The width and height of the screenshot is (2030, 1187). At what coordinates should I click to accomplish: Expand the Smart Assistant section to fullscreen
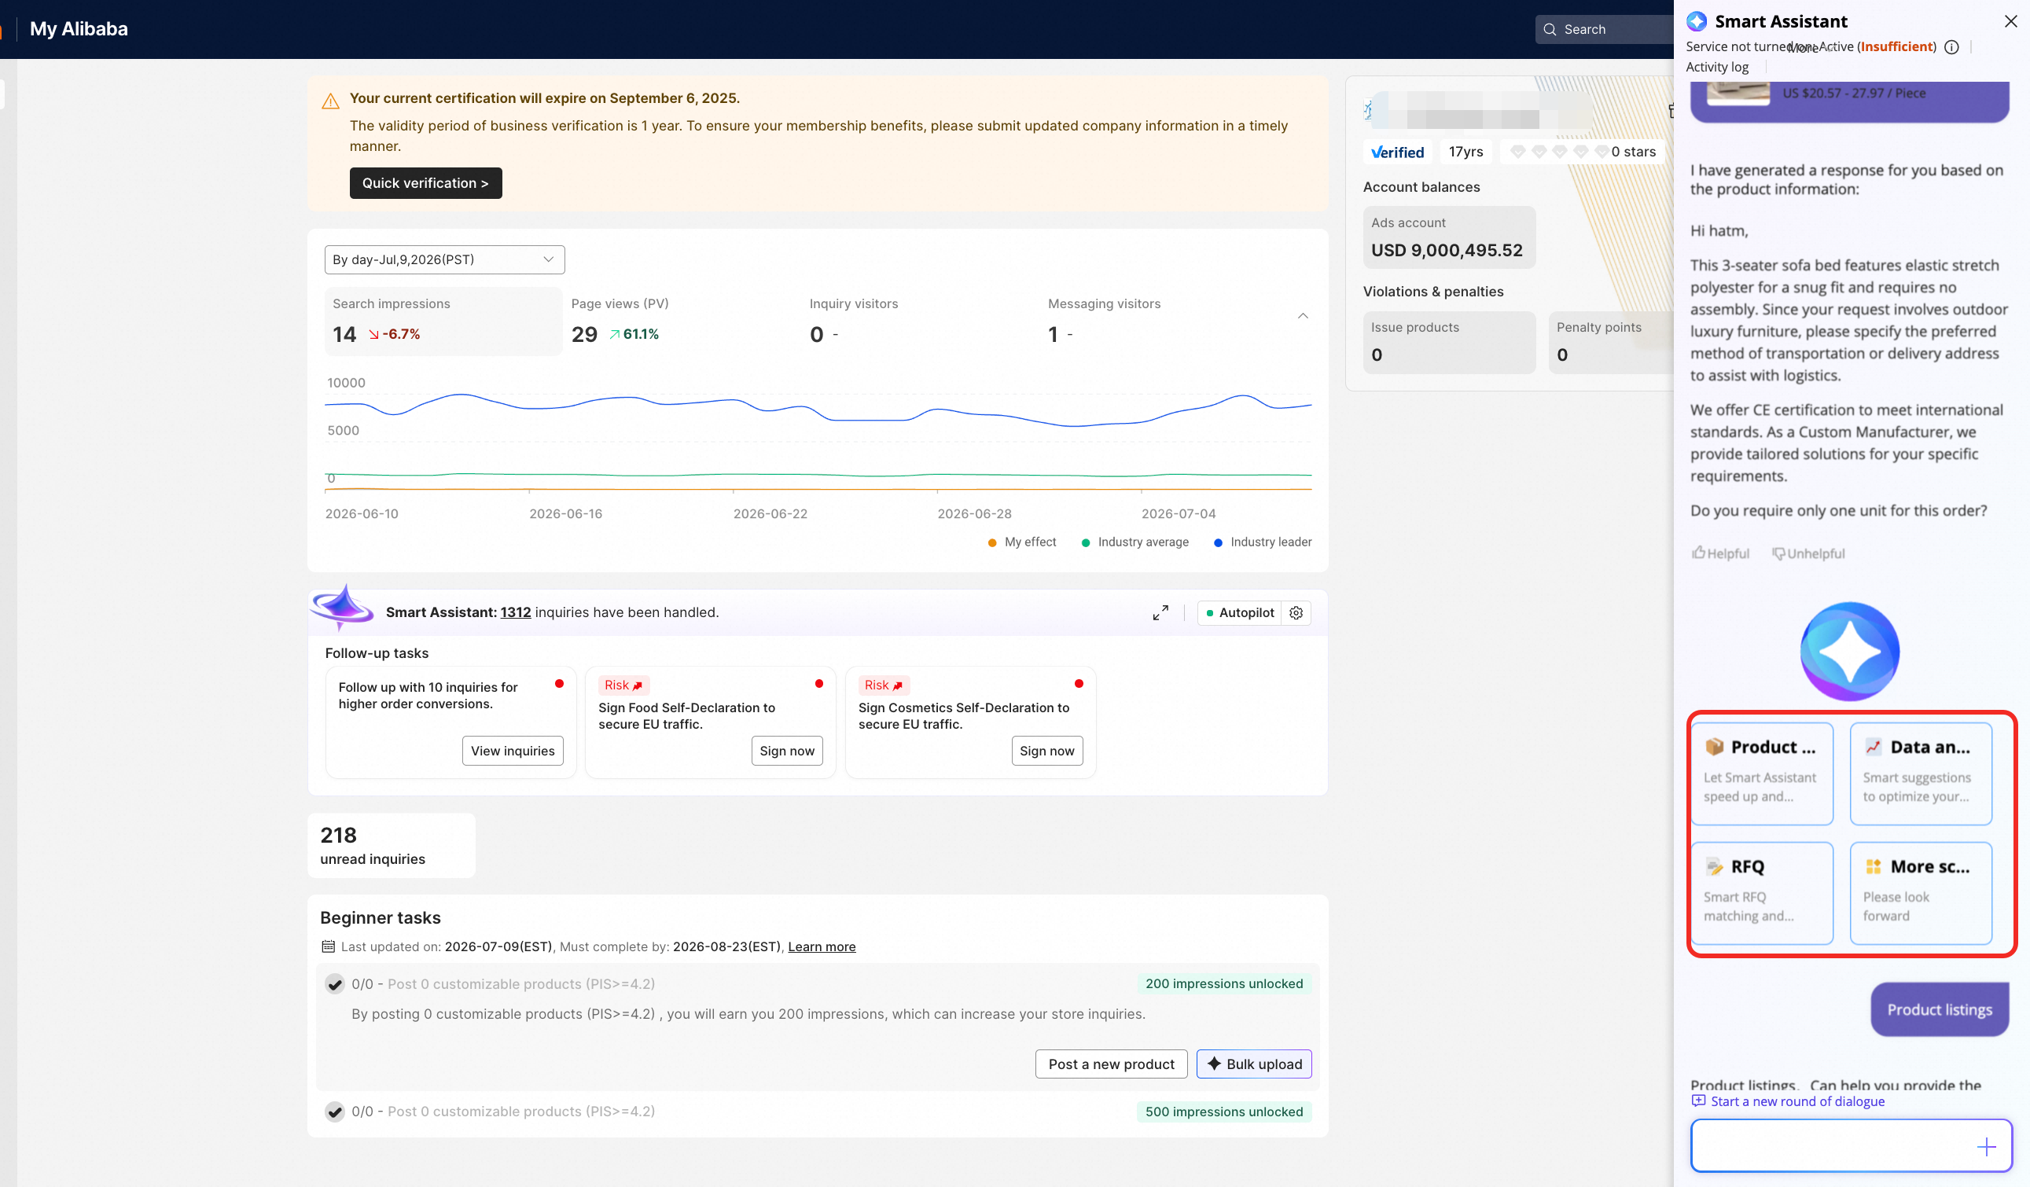(1160, 613)
